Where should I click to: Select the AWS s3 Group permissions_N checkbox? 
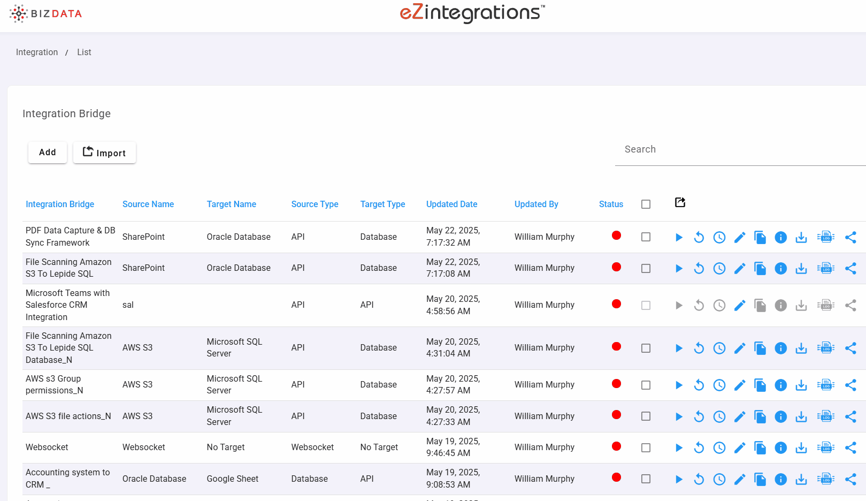pyautogui.click(x=646, y=385)
